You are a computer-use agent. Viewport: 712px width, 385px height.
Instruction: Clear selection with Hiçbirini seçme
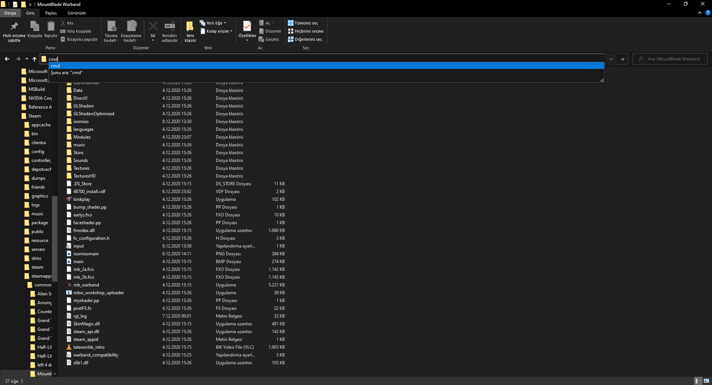point(306,31)
